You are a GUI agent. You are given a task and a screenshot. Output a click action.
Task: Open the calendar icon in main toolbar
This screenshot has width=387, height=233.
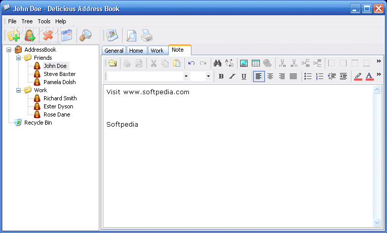point(66,35)
